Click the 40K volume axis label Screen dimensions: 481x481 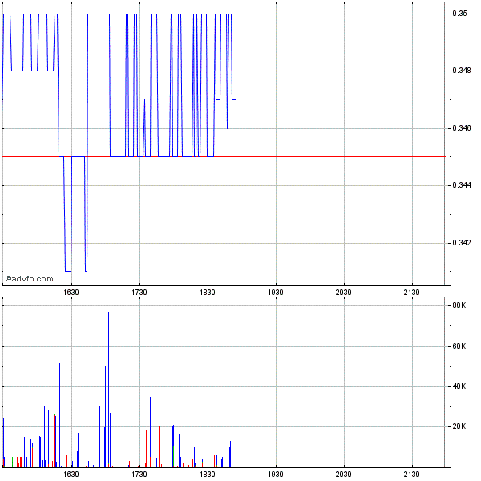click(x=459, y=386)
